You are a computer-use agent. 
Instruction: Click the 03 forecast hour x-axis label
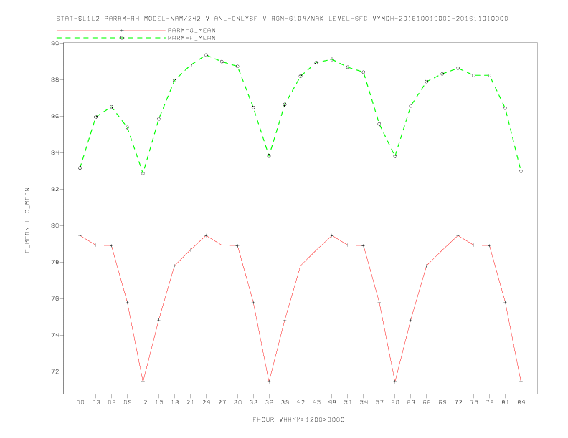point(95,402)
